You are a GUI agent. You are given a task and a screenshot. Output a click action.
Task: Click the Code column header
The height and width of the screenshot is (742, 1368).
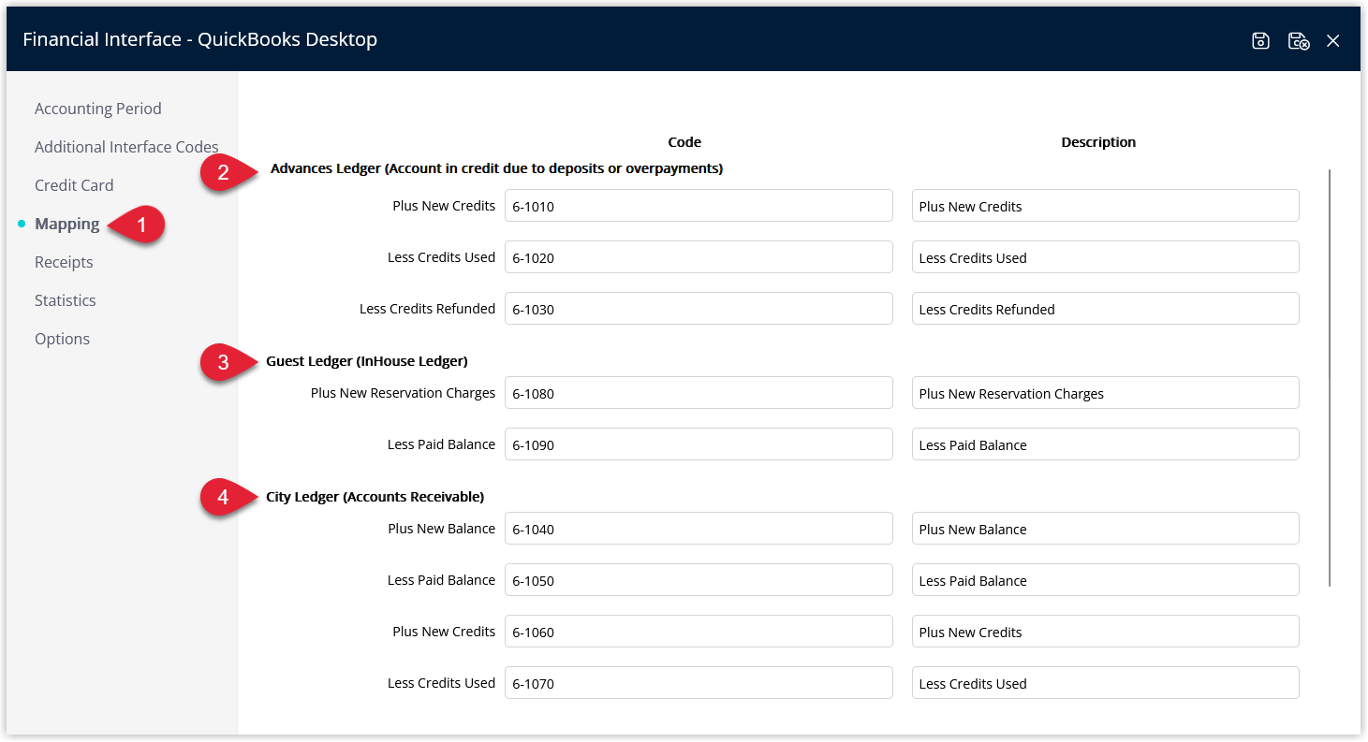tap(684, 142)
